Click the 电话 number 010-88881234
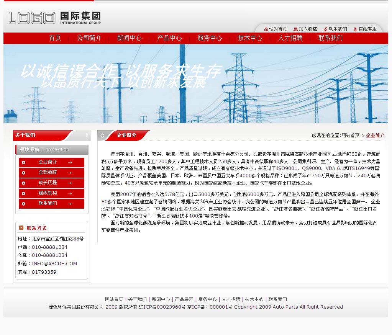 pyautogui.click(x=49, y=247)
